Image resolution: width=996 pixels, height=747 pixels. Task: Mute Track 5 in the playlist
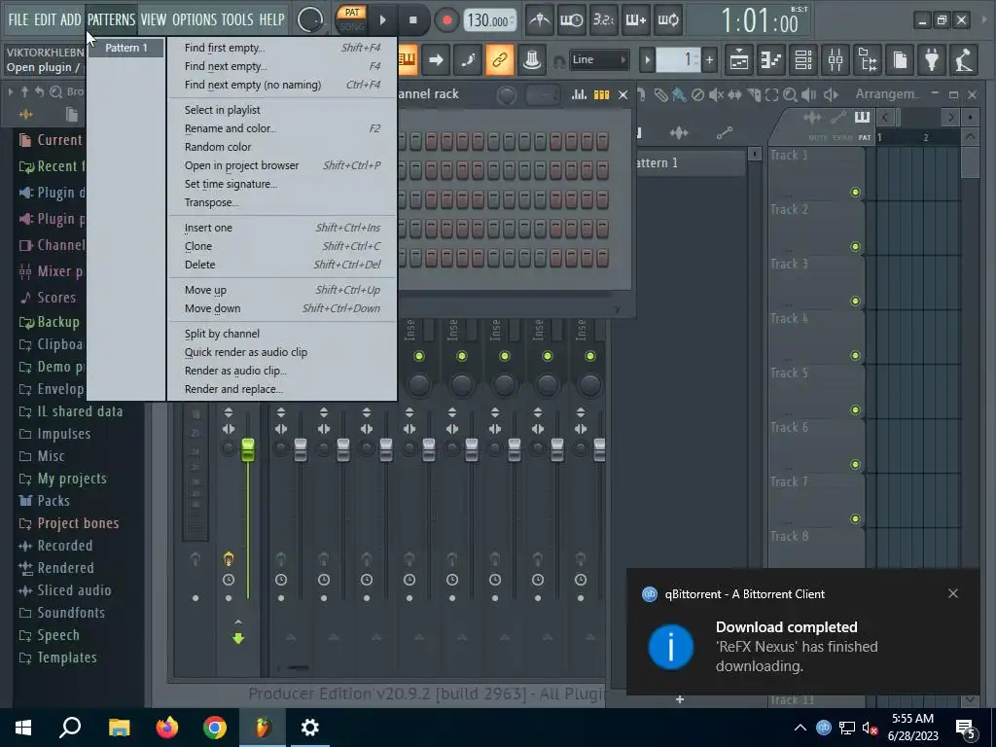855,410
